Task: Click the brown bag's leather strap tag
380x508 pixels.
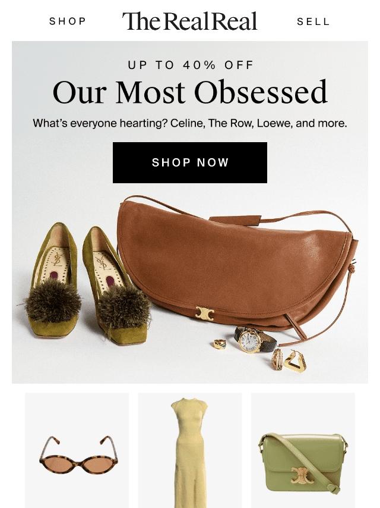Action: tap(235, 220)
